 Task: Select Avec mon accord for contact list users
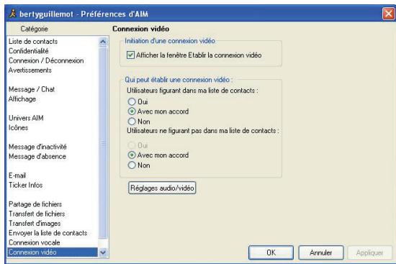(x=132, y=111)
